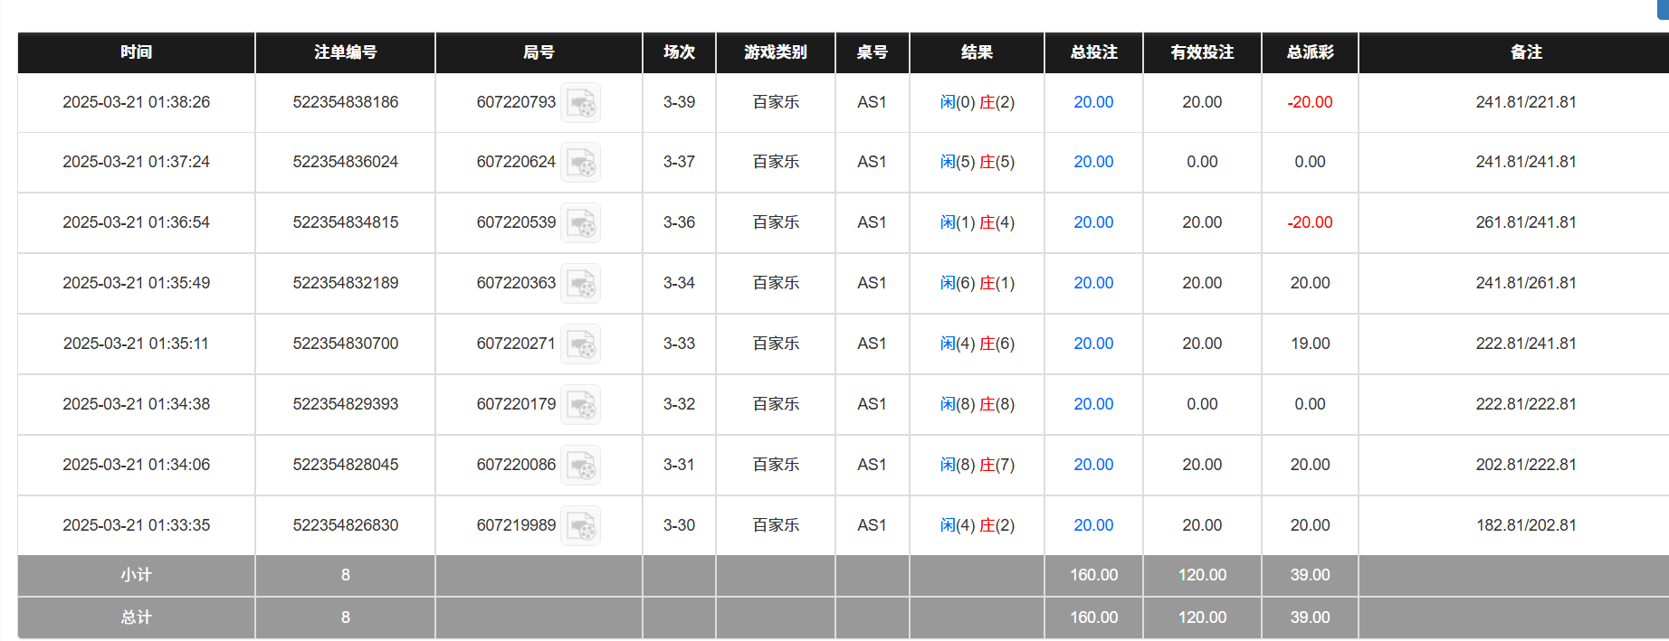Click the 时间 column header
This screenshot has width=1669, height=641.
click(x=136, y=52)
